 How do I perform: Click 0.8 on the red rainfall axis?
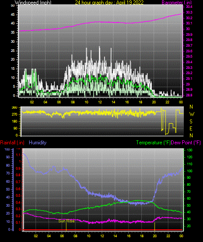[18, 175]
